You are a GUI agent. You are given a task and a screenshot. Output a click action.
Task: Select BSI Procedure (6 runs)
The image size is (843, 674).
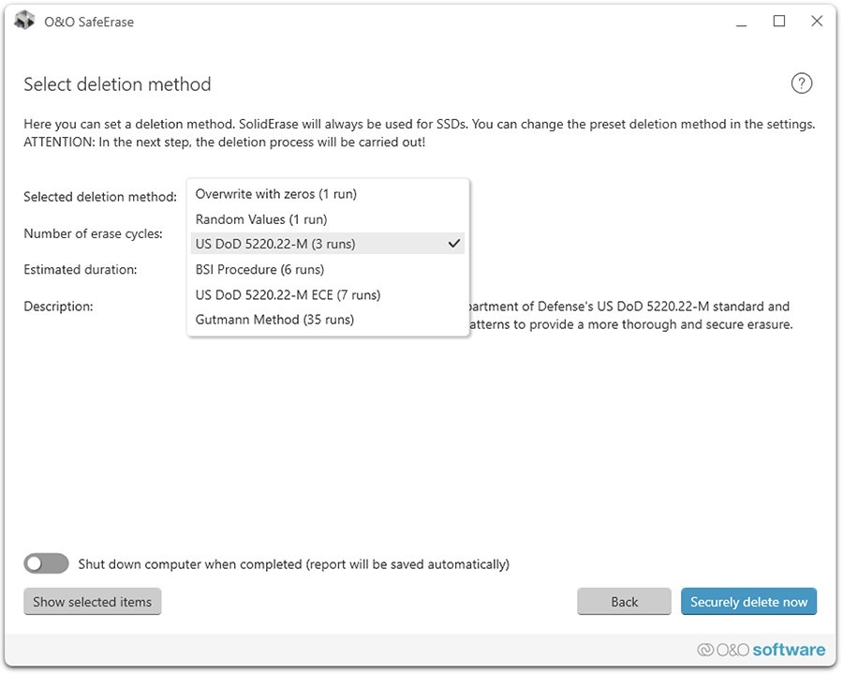click(x=259, y=269)
